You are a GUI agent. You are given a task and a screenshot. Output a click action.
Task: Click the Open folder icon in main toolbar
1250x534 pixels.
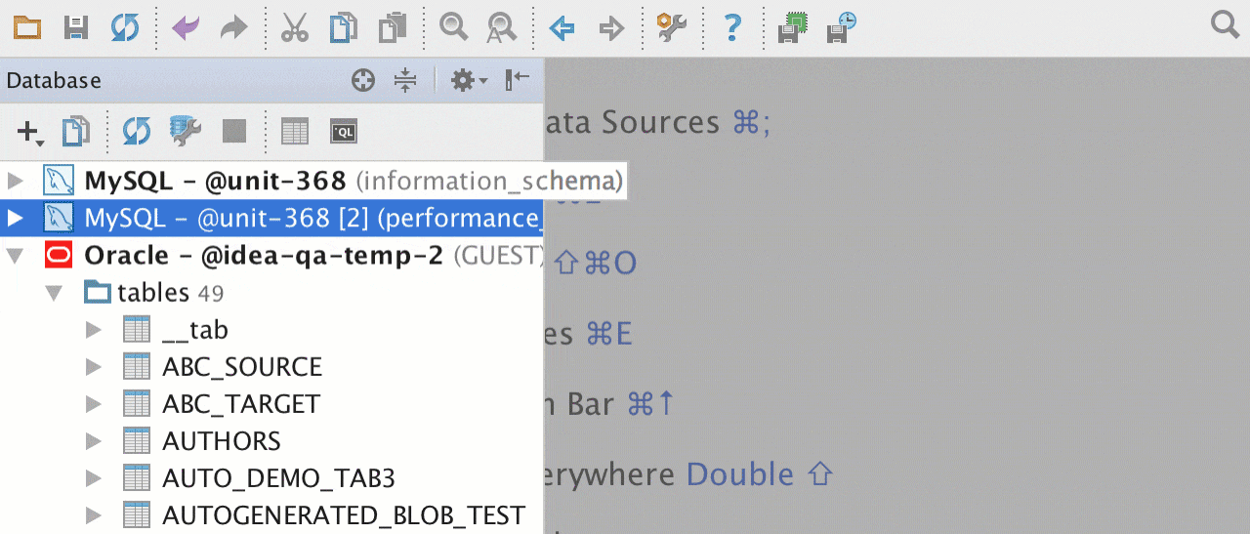click(x=26, y=27)
